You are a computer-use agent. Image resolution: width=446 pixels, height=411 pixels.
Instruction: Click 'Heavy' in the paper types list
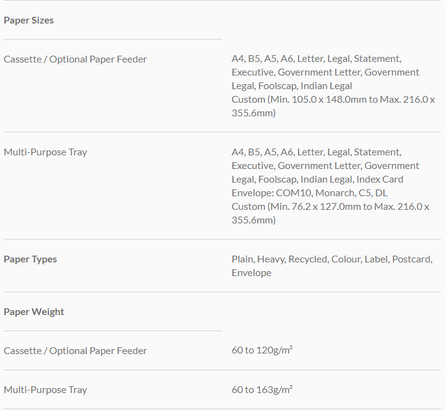pos(270,259)
